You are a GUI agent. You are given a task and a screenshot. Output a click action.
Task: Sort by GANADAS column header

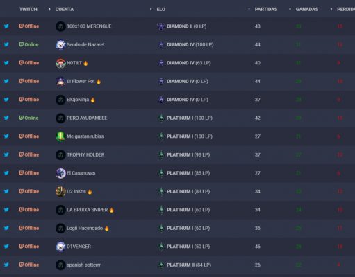pos(307,9)
